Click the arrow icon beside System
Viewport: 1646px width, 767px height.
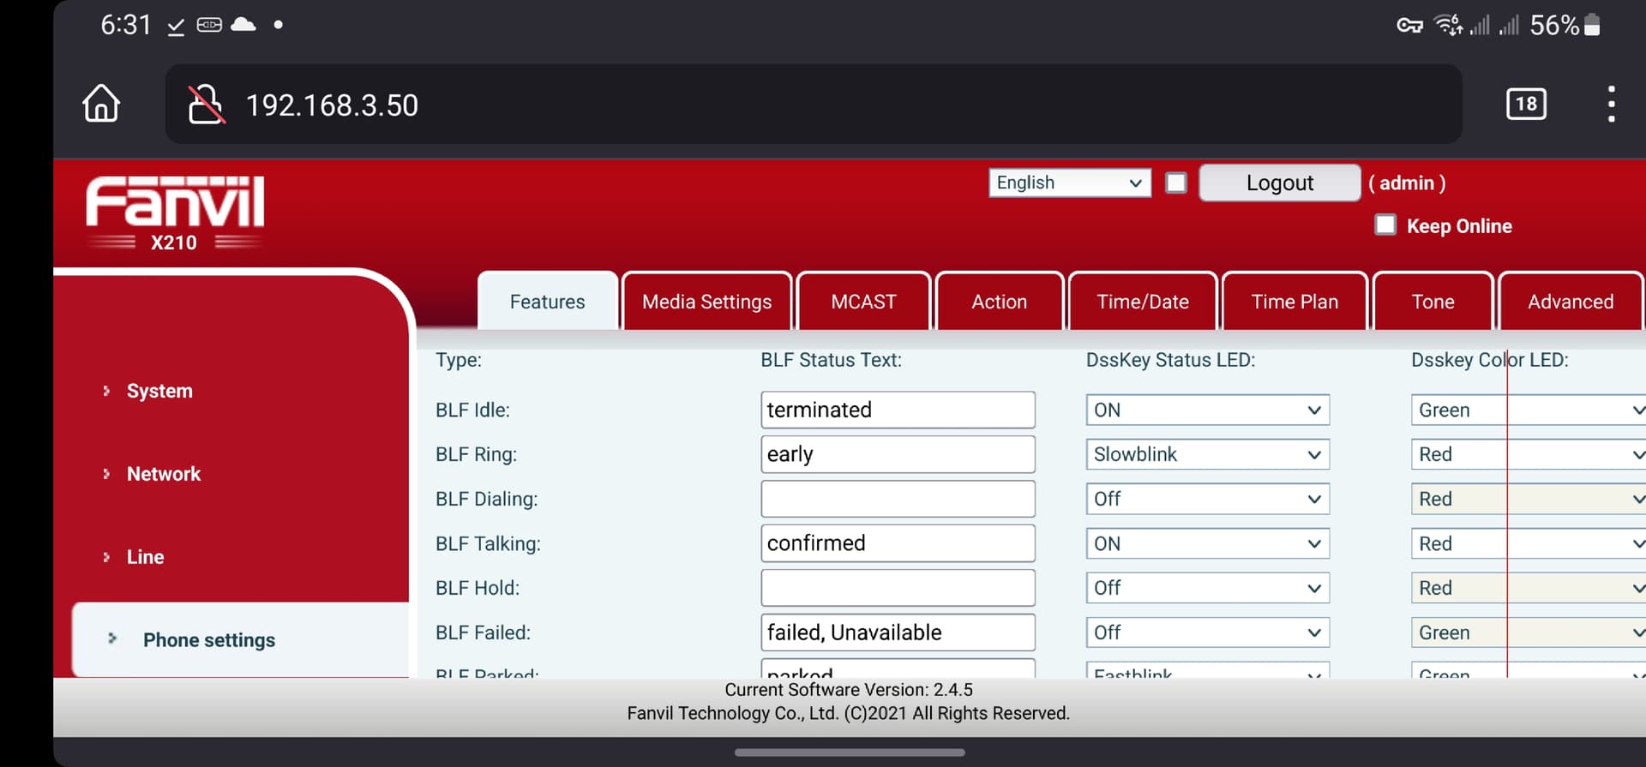point(106,391)
